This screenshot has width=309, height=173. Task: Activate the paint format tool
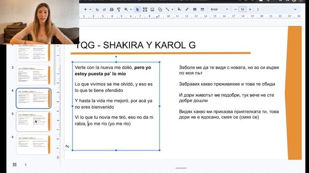(x=119, y=10)
